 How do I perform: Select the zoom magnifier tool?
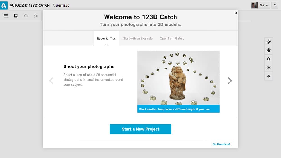click(x=268, y=59)
